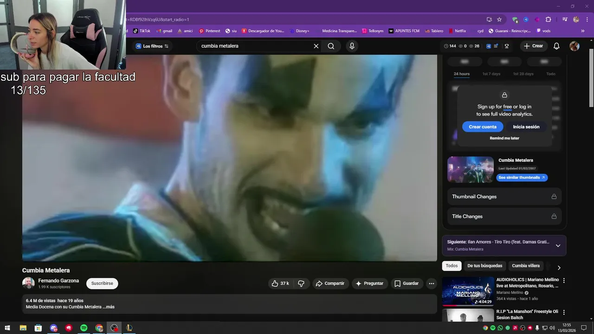Screen dimensions: 594x334
Task: Click the Cumbia Metalera vidIQ thumbnail
Action: (471, 169)
